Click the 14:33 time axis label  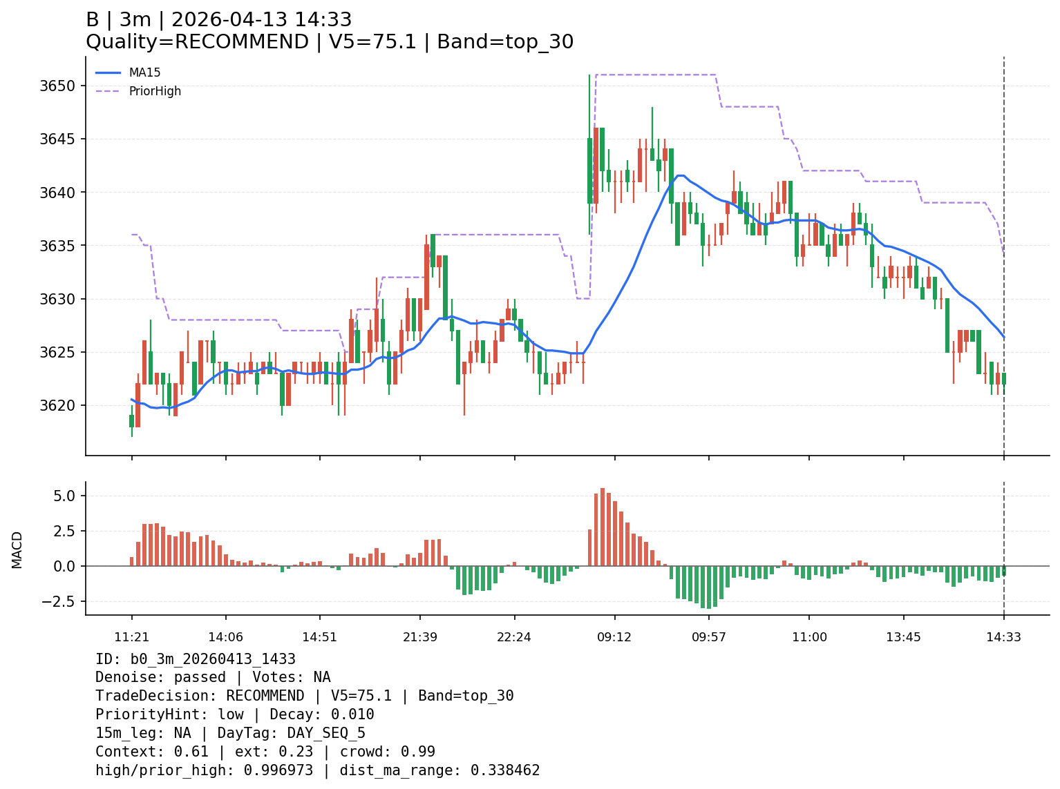pos(1003,636)
